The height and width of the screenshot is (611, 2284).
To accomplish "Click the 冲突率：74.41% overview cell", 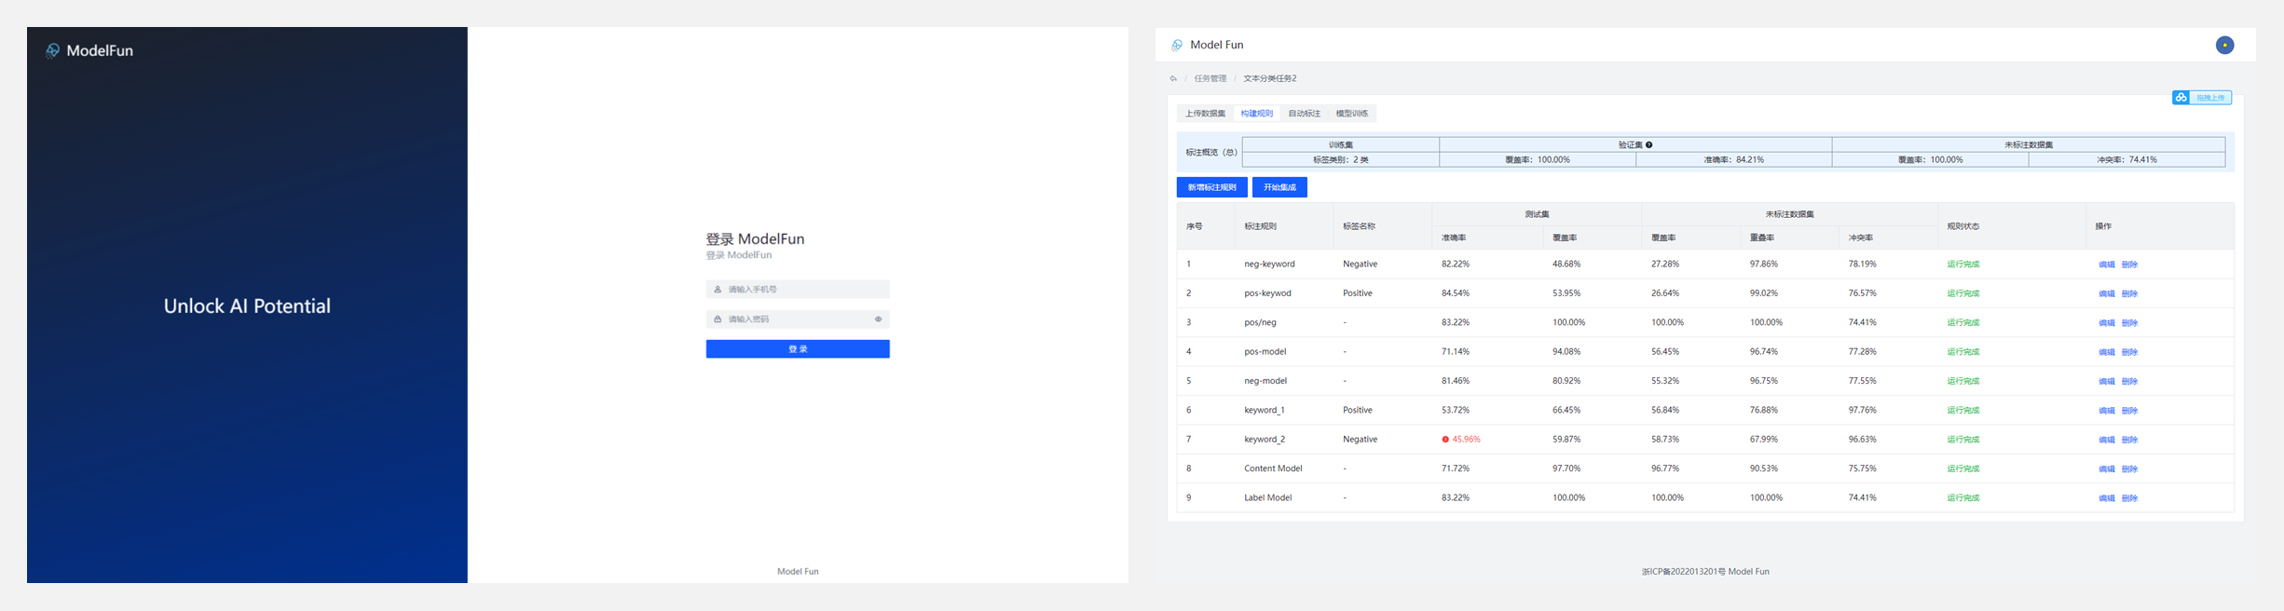I will [2127, 160].
